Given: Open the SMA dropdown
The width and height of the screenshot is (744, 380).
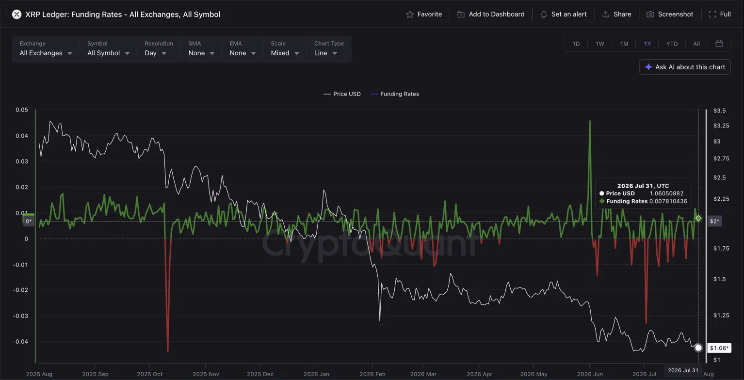Looking at the screenshot, I should (201, 49).
